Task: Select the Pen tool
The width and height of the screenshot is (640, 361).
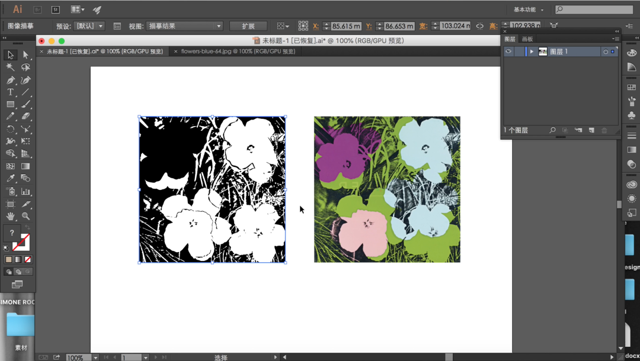Action: coord(10,80)
